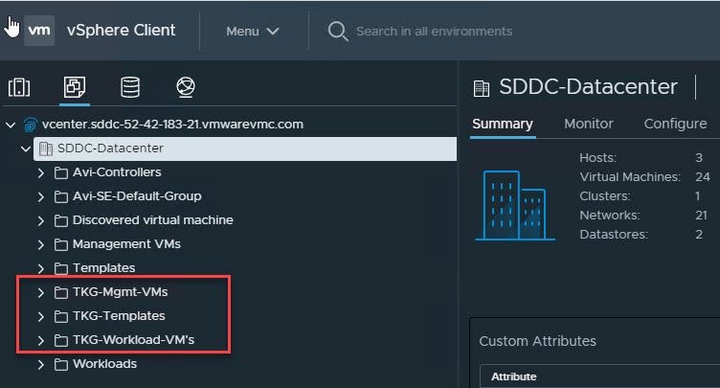720x388 pixels.
Task: Open the Hosts and Clusters inventory view
Action: (x=19, y=88)
